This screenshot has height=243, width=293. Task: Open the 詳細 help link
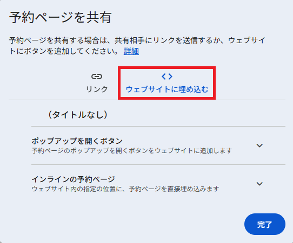click(131, 51)
